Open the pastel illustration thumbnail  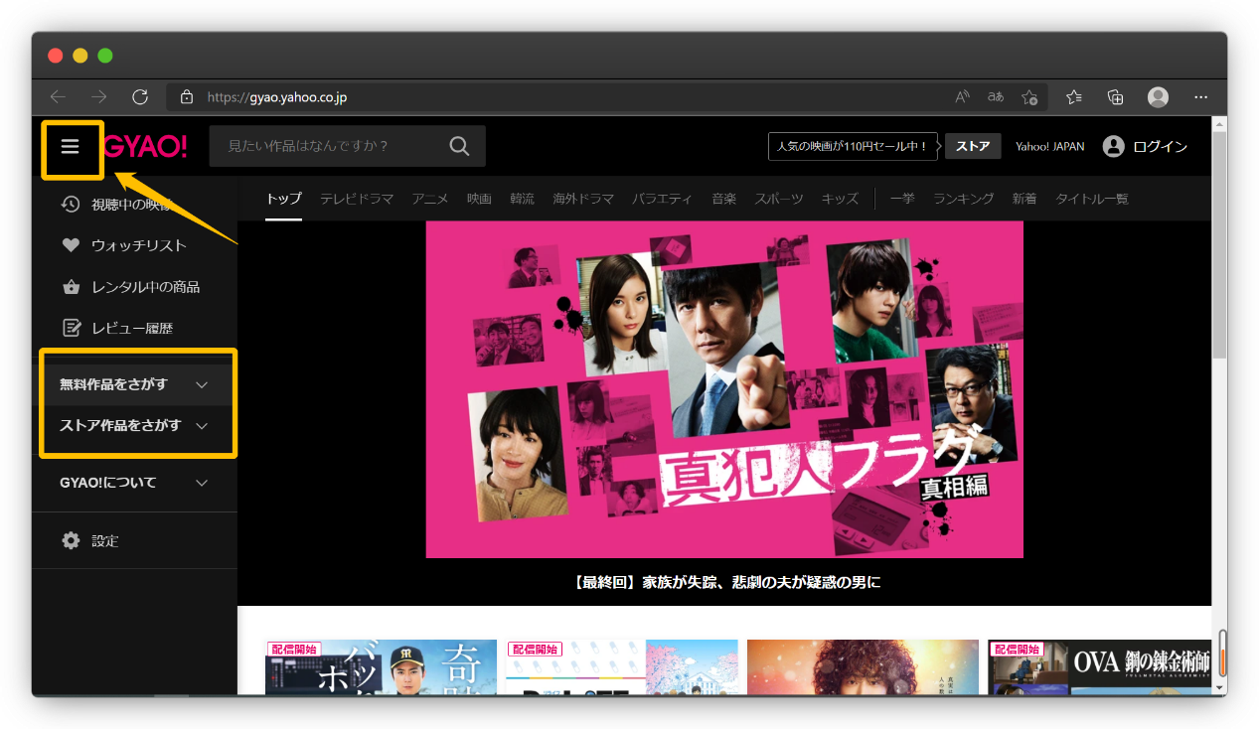click(x=622, y=667)
